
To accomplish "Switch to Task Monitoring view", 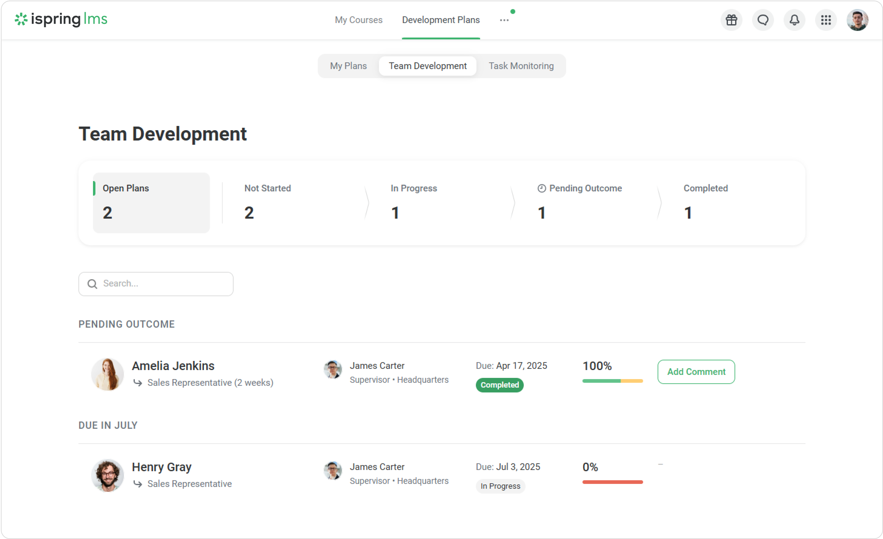I will 521,66.
